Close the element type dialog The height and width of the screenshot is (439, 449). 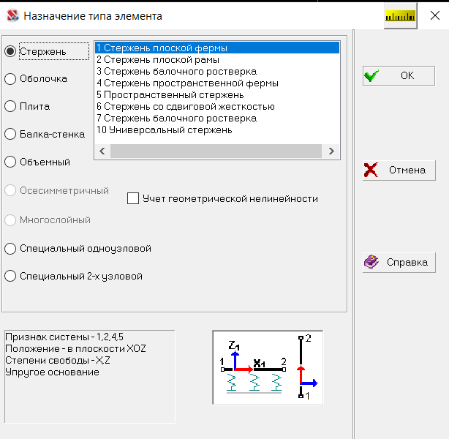[x=435, y=15]
